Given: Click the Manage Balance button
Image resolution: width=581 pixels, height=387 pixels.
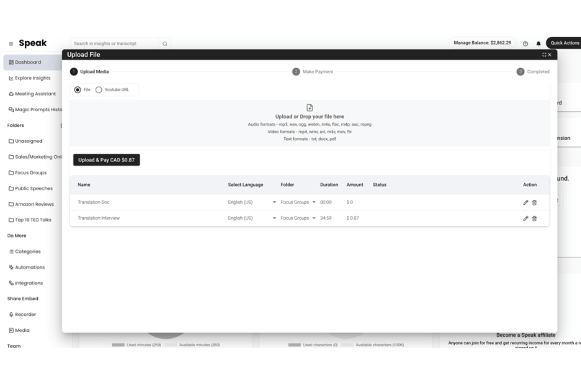Looking at the screenshot, I should pyautogui.click(x=482, y=43).
